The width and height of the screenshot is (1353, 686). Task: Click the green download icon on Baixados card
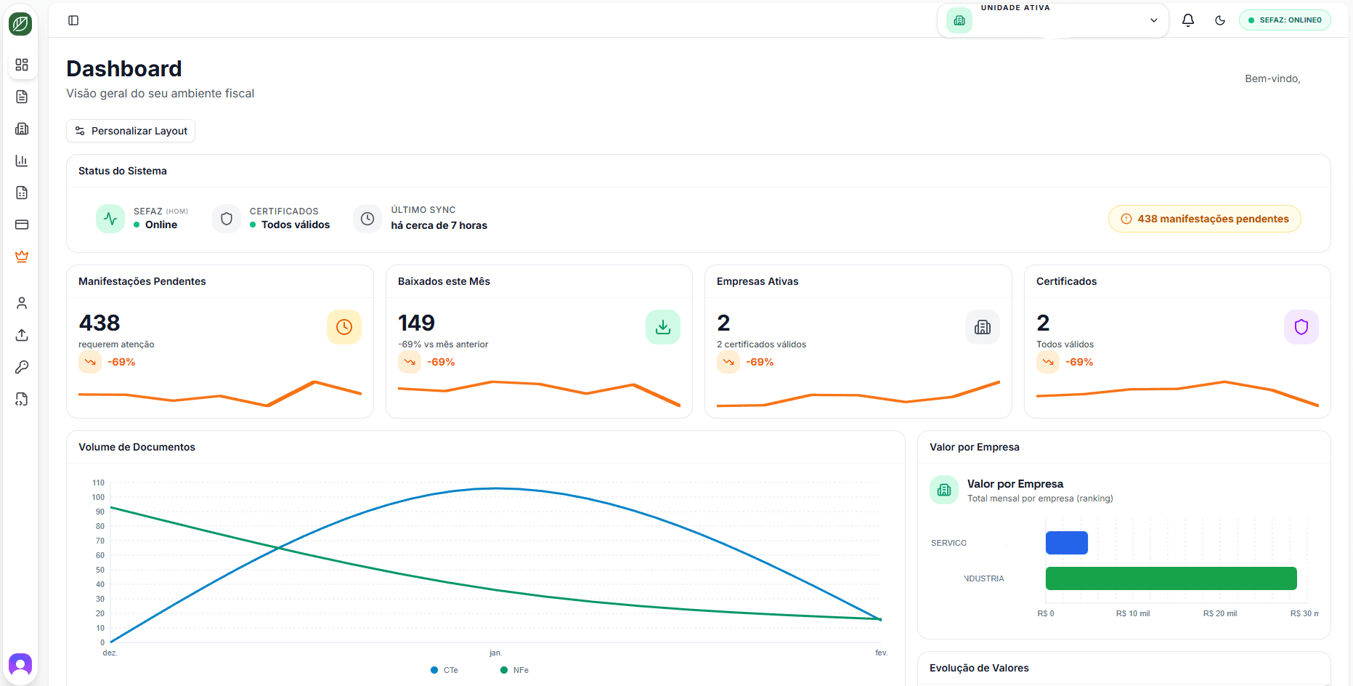[x=662, y=327]
